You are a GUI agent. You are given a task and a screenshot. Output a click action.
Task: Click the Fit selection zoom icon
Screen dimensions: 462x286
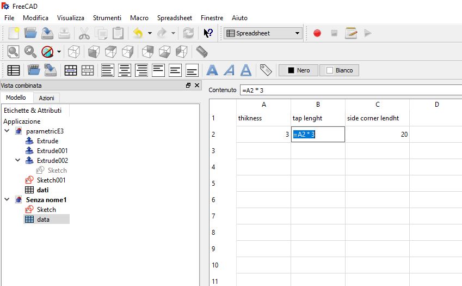tap(30, 52)
